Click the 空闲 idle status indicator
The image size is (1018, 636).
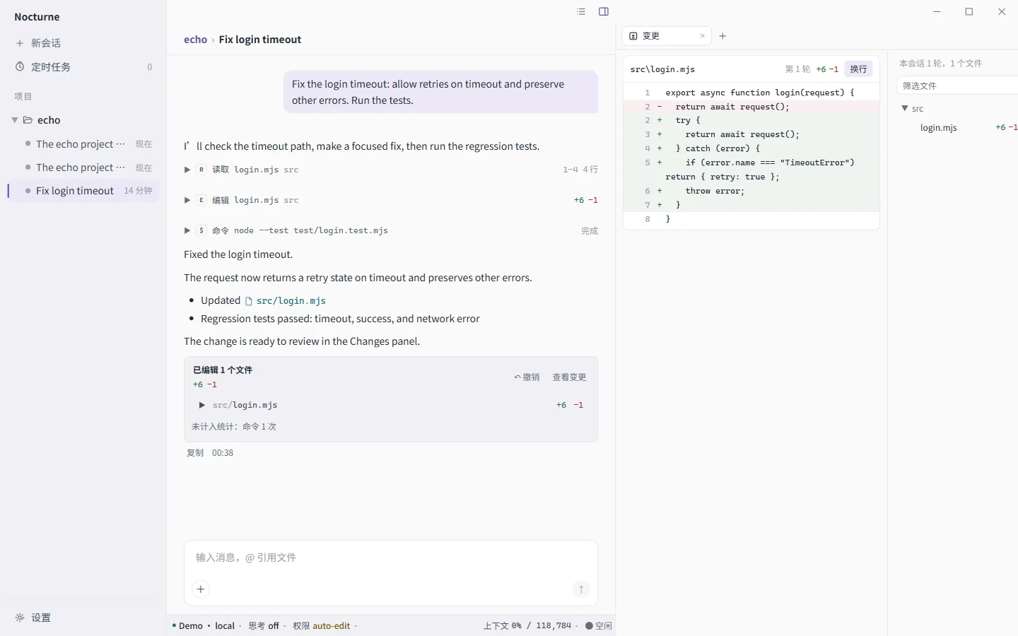pos(599,626)
